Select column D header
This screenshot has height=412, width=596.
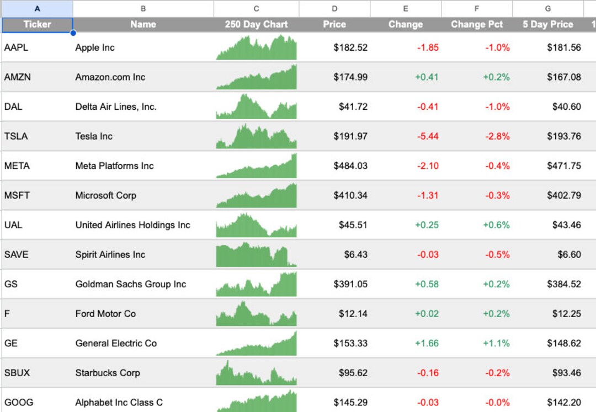coord(334,8)
